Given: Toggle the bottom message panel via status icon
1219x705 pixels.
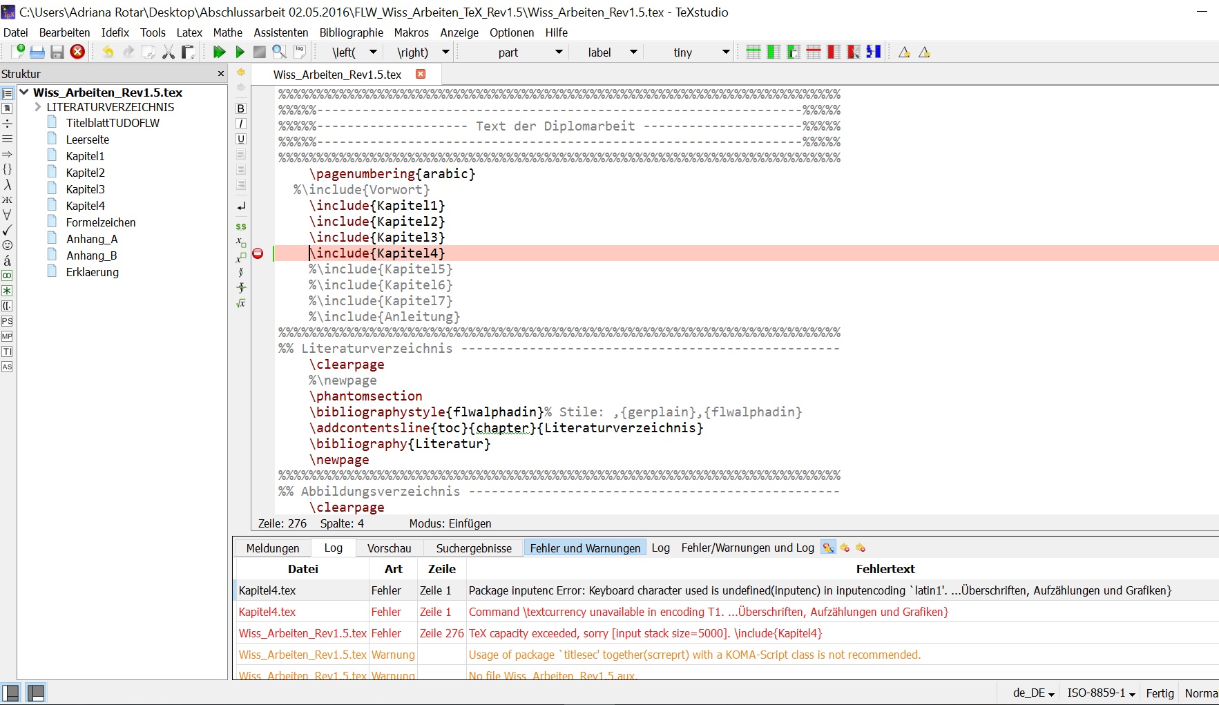Looking at the screenshot, I should tap(36, 693).
